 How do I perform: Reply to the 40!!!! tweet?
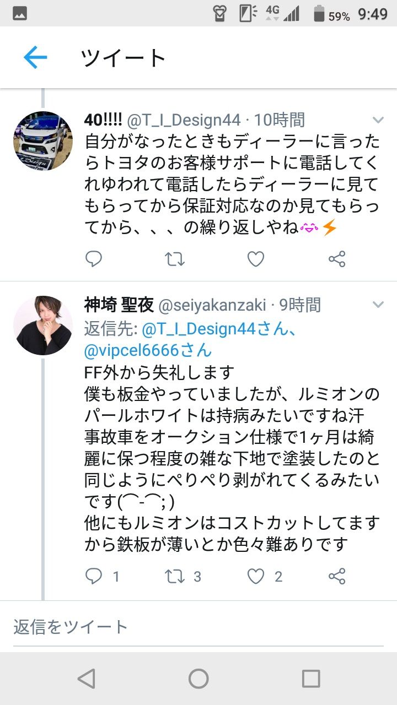tap(94, 259)
